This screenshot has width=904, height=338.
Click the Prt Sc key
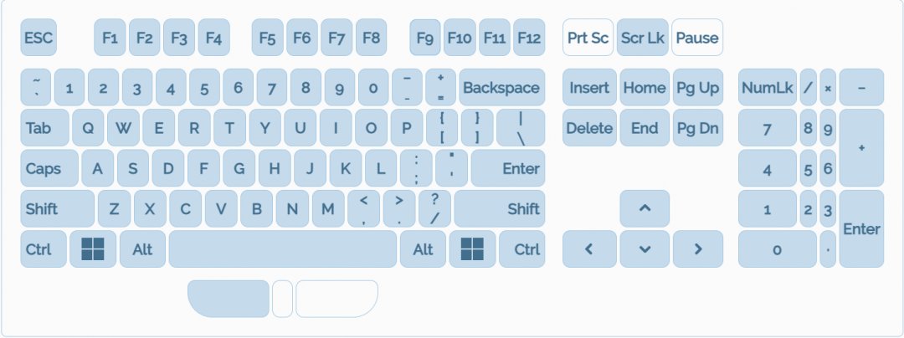click(x=588, y=38)
